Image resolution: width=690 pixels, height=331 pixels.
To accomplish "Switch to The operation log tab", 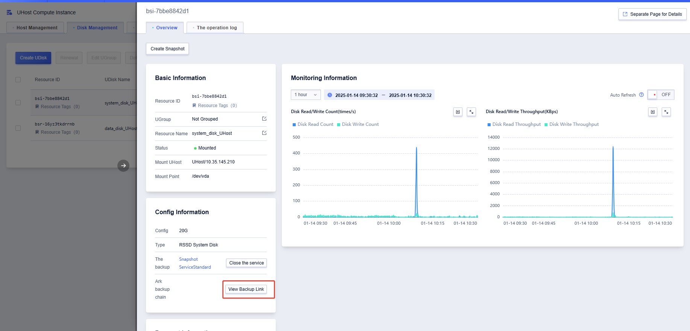I will [x=215, y=28].
